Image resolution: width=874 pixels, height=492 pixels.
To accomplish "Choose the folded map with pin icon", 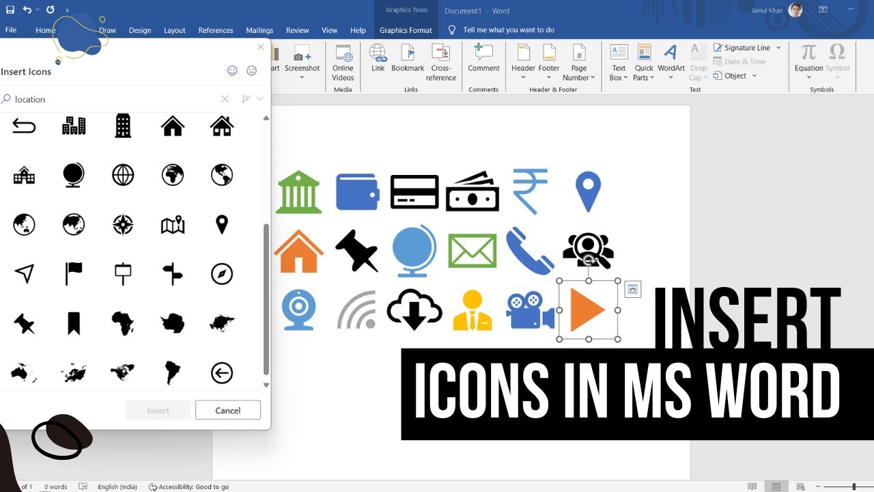I will coord(173,224).
